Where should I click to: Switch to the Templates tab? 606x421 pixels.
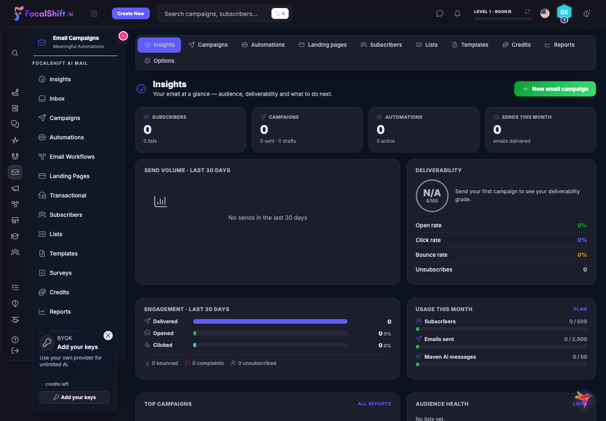tap(470, 45)
